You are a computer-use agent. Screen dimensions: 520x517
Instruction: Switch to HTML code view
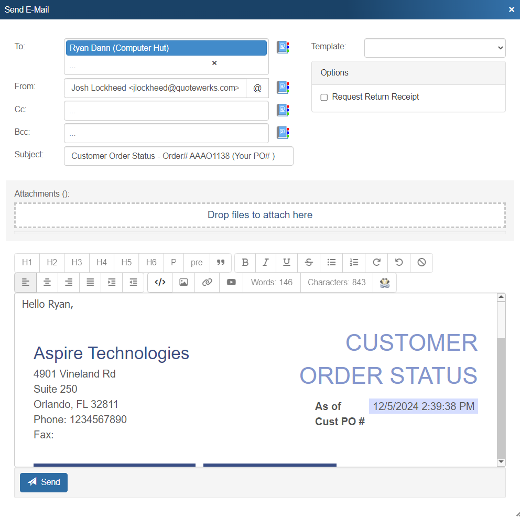coord(160,282)
